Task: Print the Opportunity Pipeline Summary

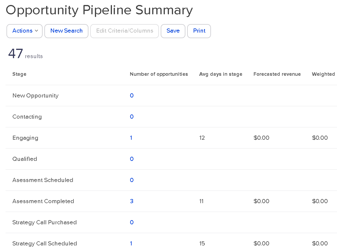Action: (199, 31)
